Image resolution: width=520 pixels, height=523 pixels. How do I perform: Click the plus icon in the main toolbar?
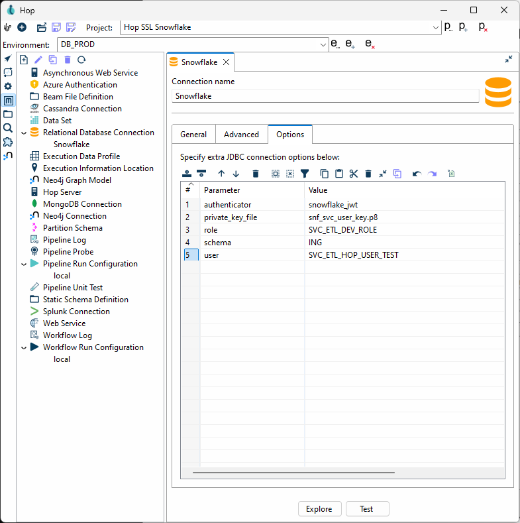pyautogui.click(x=22, y=27)
